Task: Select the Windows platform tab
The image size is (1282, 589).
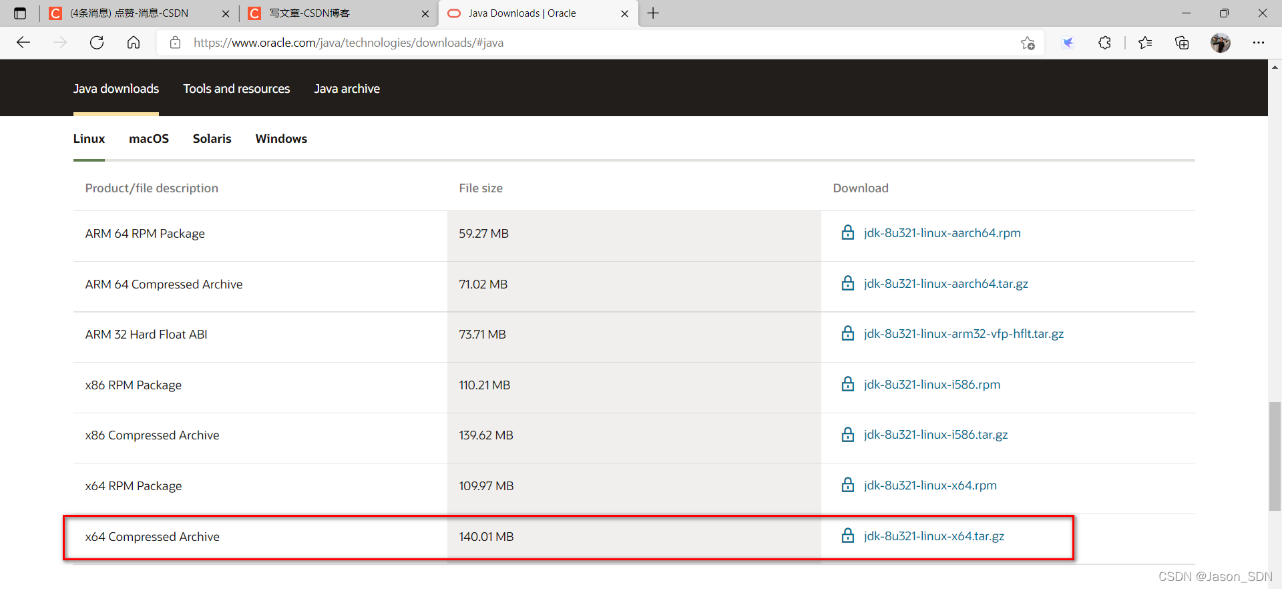Action: pyautogui.click(x=281, y=139)
